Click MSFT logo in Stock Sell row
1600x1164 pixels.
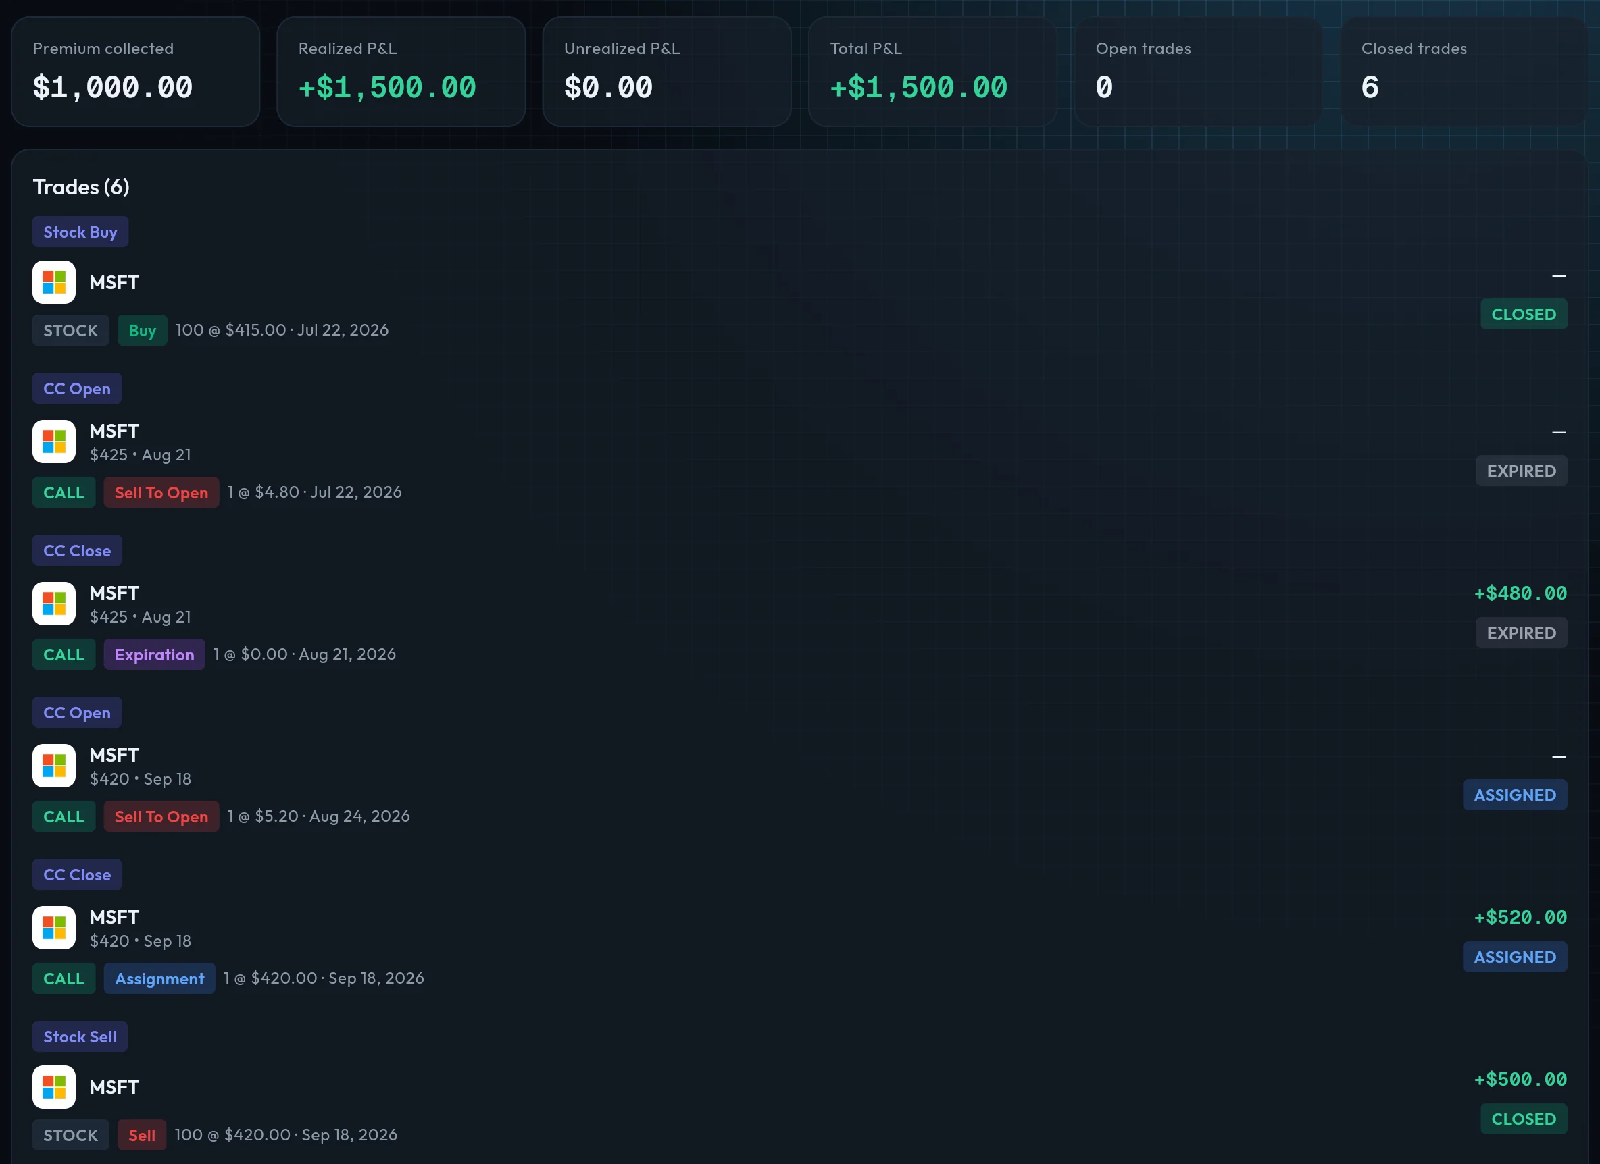(x=53, y=1087)
